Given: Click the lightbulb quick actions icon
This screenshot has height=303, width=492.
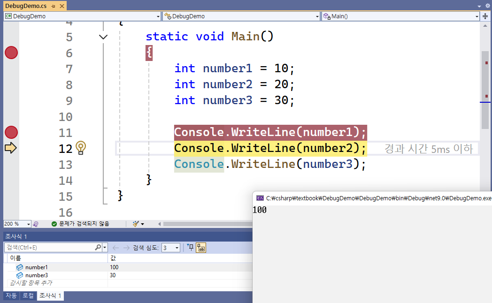Looking at the screenshot, I should click(81, 148).
